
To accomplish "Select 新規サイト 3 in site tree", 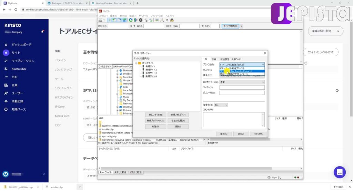I will pyautogui.click(x=151, y=73).
